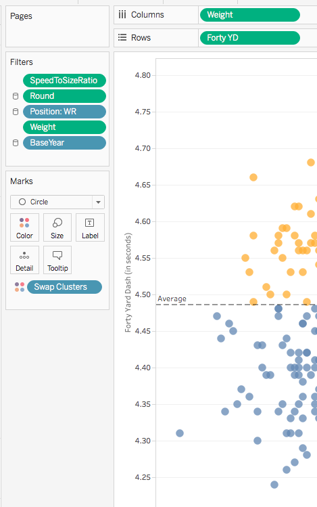Select the Weight pill on Columns
Viewport: 317px width, 507px height.
[x=250, y=15]
